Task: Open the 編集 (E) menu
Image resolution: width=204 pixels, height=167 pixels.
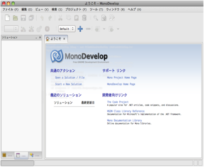Action: pyautogui.click(x=27, y=9)
